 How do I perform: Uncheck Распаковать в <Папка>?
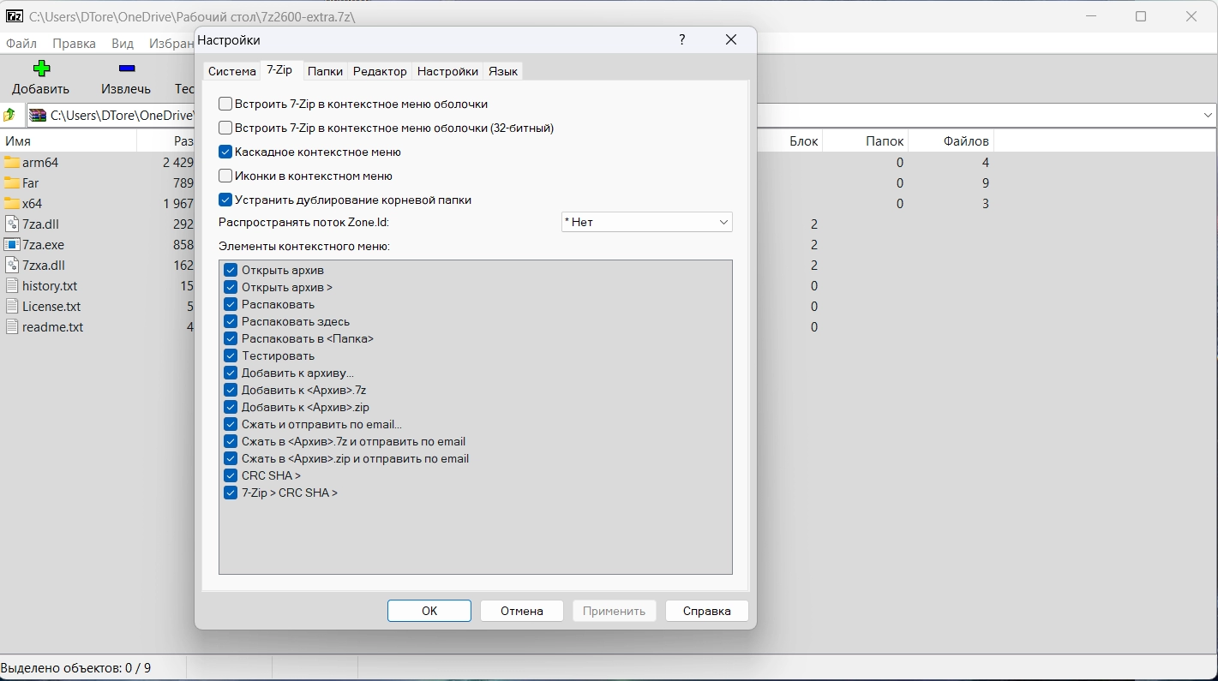tap(231, 338)
